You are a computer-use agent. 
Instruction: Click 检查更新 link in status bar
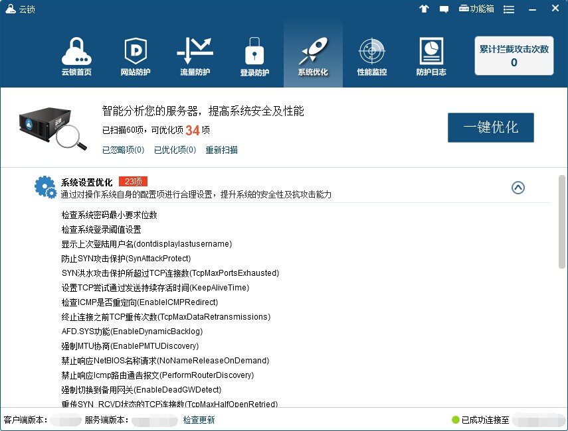point(199,420)
